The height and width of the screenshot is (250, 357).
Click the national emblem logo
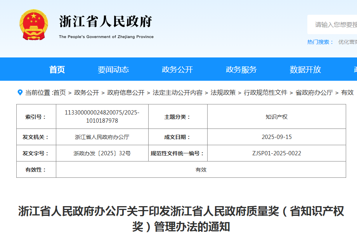click(34, 25)
